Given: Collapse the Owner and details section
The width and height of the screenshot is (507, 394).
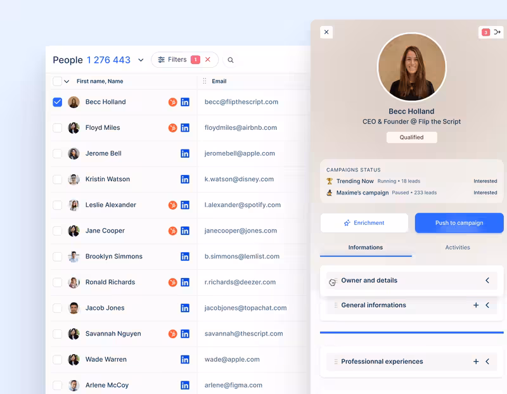Looking at the screenshot, I should (x=487, y=281).
